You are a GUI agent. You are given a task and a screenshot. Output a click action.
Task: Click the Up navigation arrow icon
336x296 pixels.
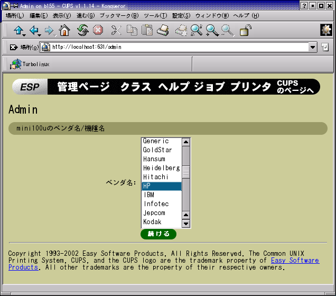(x=18, y=30)
